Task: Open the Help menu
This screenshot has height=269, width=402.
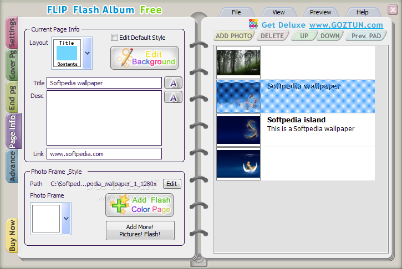Action: tap(362, 12)
